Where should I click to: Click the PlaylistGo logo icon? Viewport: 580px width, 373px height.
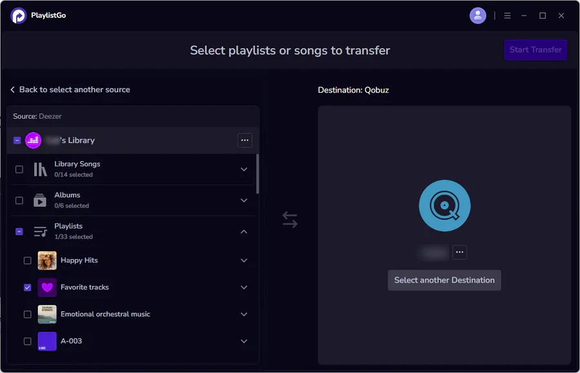point(18,15)
